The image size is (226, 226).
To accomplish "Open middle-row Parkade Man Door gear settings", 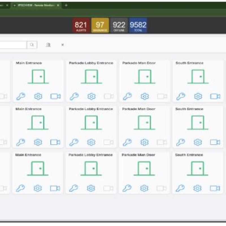I will click(144, 142).
